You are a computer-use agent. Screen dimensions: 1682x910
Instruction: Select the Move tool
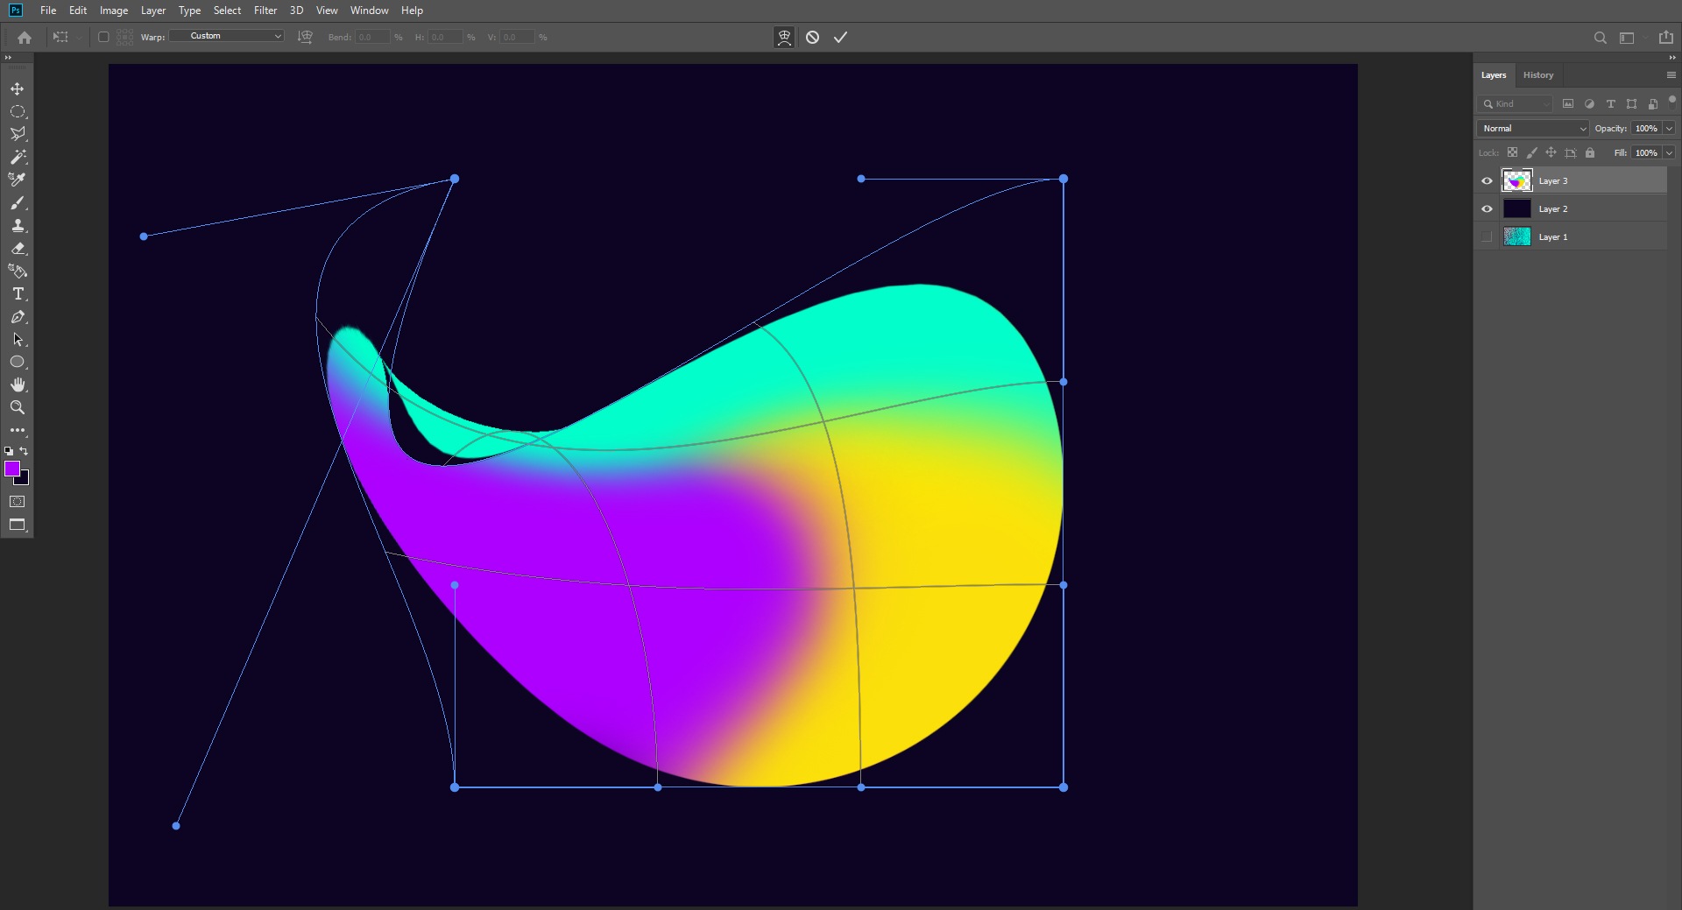click(x=18, y=88)
